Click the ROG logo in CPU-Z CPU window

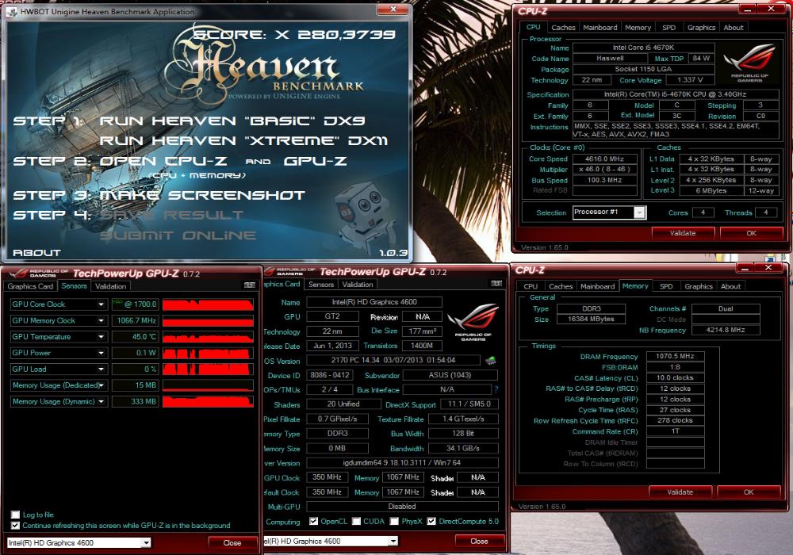tap(749, 63)
